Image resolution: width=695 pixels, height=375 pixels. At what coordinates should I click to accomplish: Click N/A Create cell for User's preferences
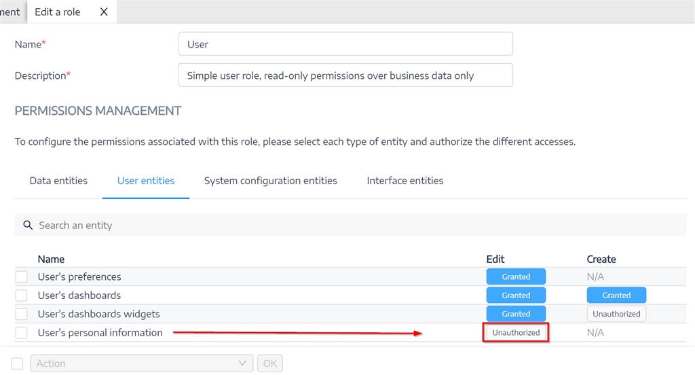pyautogui.click(x=595, y=277)
